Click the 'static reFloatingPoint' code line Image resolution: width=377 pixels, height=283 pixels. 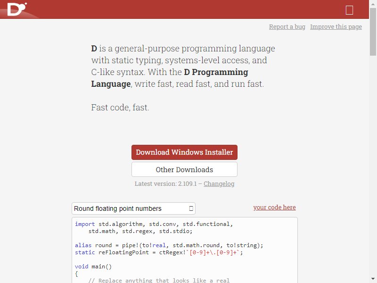point(159,252)
